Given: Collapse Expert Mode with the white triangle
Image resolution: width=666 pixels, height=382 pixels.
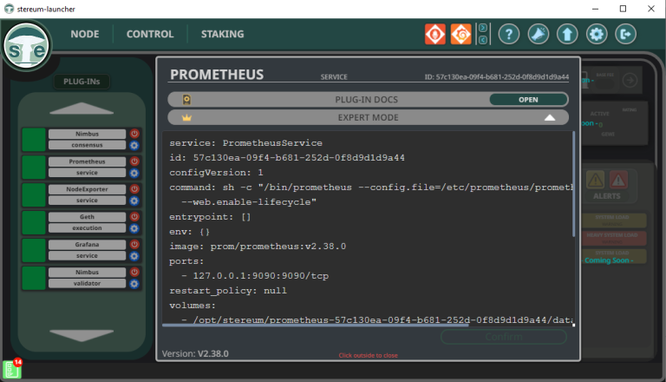Looking at the screenshot, I should coord(550,117).
